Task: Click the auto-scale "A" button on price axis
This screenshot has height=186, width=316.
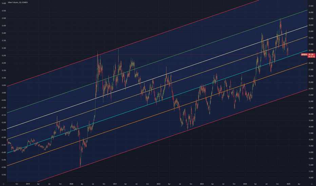Action: click(x=312, y=184)
